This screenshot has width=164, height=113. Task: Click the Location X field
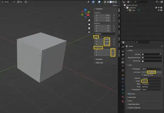click(102, 15)
